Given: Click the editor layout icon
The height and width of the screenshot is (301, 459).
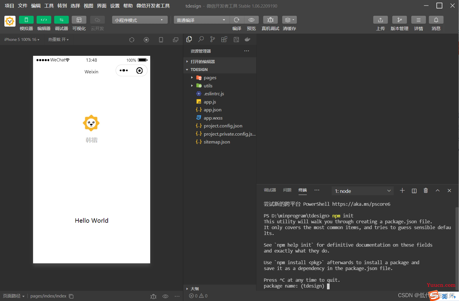Looking at the screenshot, I should pos(236,39).
